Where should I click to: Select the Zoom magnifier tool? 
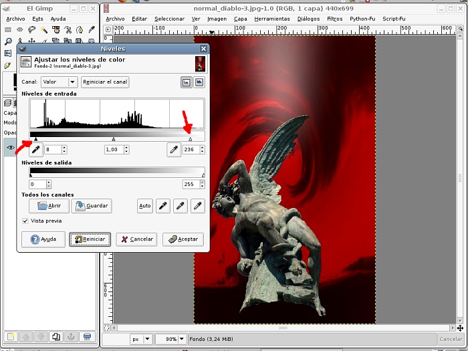[8, 41]
